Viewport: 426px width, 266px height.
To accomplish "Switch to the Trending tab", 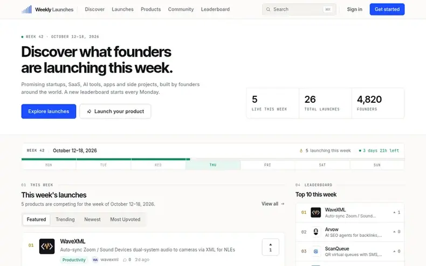I will pyautogui.click(x=65, y=219).
